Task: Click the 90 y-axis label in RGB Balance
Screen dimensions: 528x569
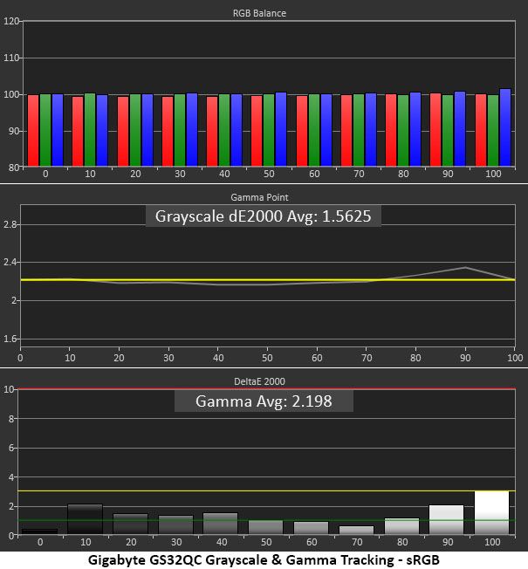Action: pyautogui.click(x=13, y=131)
